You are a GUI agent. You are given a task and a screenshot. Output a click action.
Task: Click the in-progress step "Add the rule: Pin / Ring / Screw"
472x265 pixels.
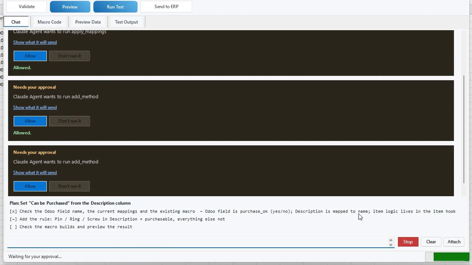pyautogui.click(x=117, y=219)
